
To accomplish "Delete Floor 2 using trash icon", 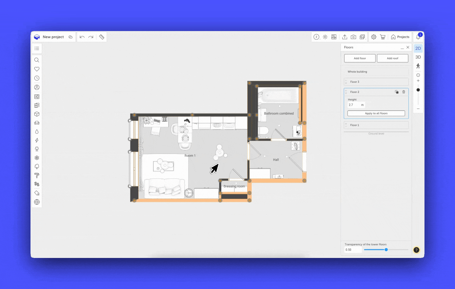I will pos(404,92).
